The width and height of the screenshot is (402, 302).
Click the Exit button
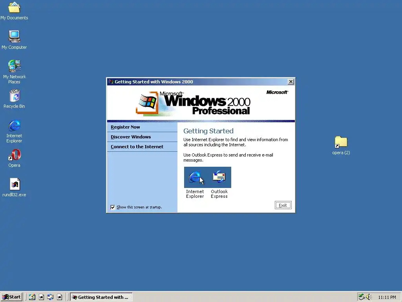tap(283, 205)
